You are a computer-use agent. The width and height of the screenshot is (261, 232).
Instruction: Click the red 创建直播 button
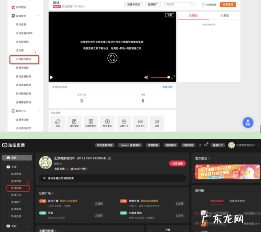pos(177,163)
